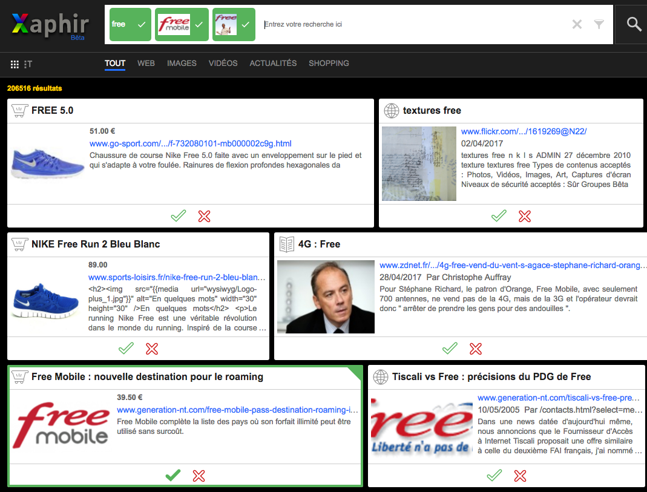
Task: Click the cart icon beside Free Mobile roaming
Action: (x=19, y=377)
